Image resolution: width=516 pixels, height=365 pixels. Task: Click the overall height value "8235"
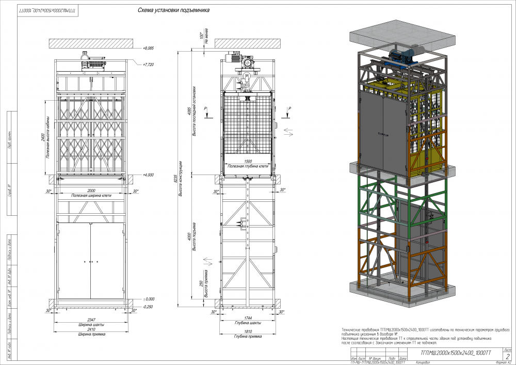pyautogui.click(x=175, y=179)
